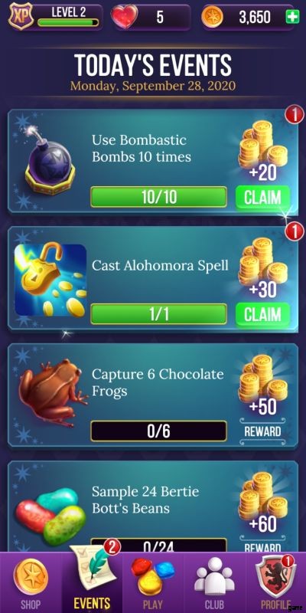Tap the red heart lives icon
The image size is (306, 613).
(124, 16)
